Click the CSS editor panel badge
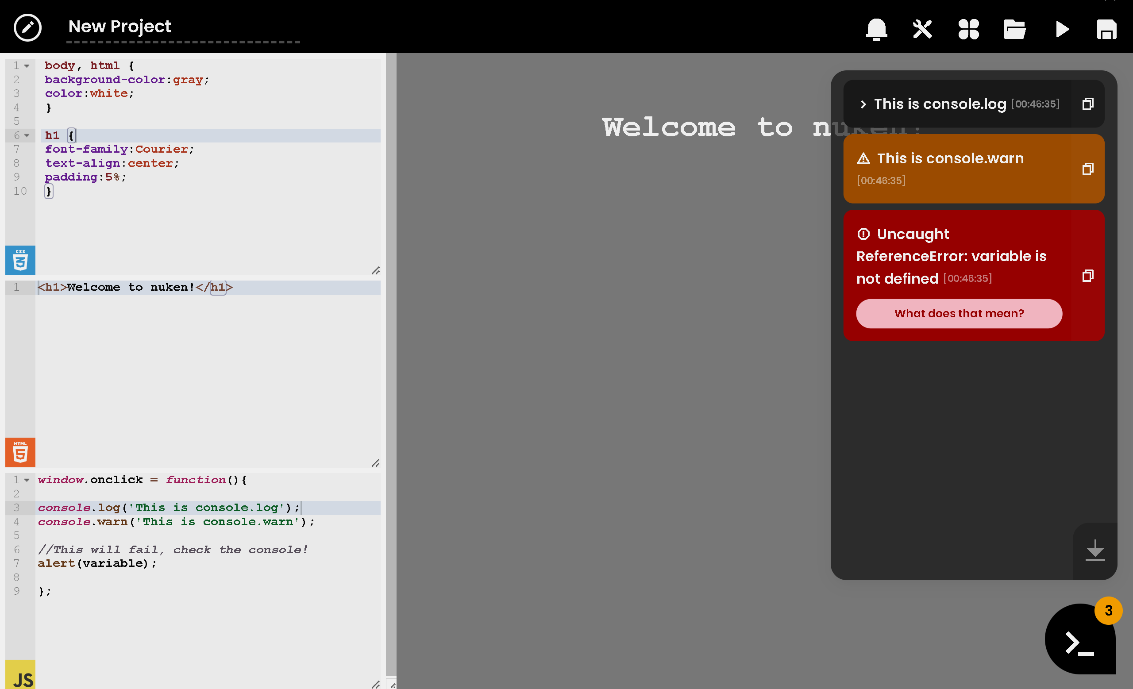This screenshot has height=689, width=1133. [20, 260]
